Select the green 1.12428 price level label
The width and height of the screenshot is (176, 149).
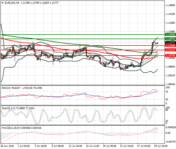[170, 35]
